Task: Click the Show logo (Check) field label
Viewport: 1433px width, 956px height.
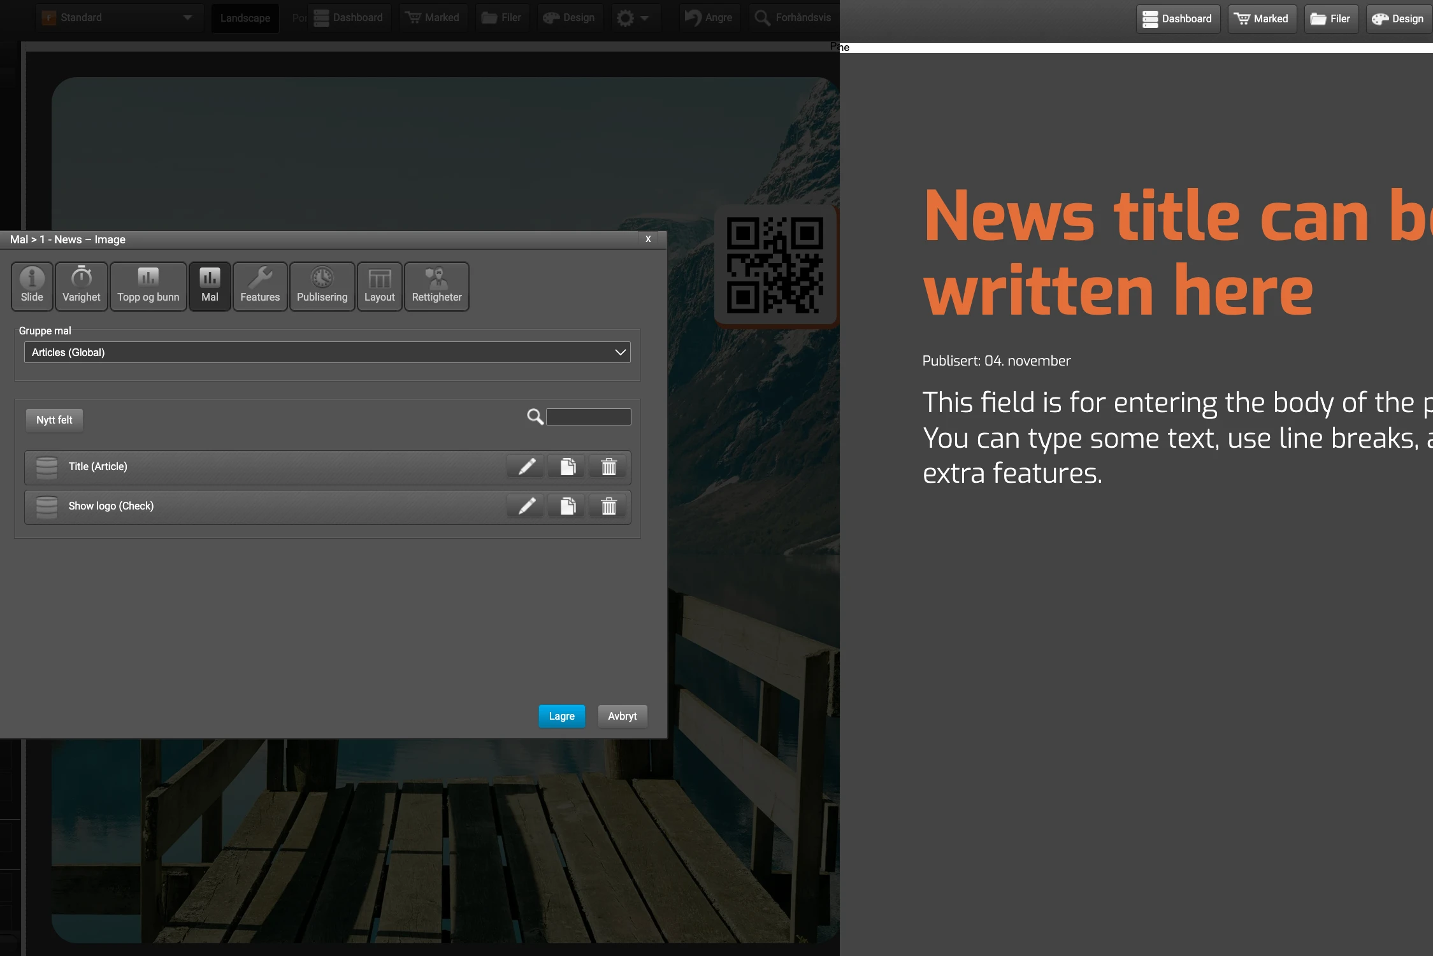Action: tap(112, 506)
